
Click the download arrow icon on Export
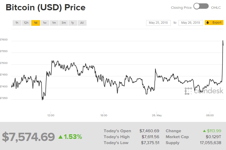[208, 23]
